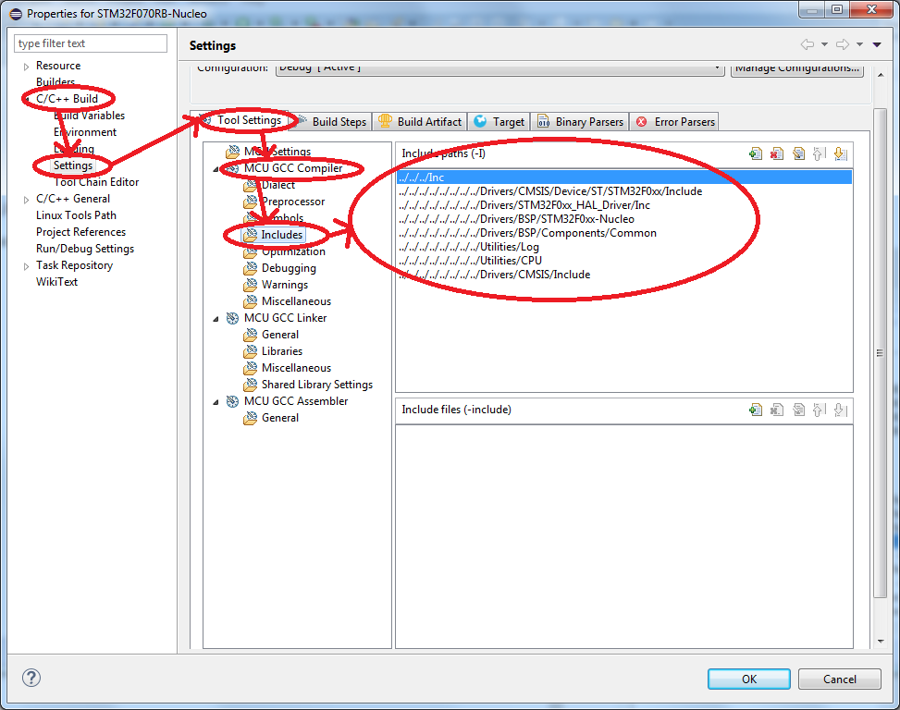This screenshot has width=900, height=710.
Task: Click Move Down icon for Include paths
Action: tap(840, 154)
